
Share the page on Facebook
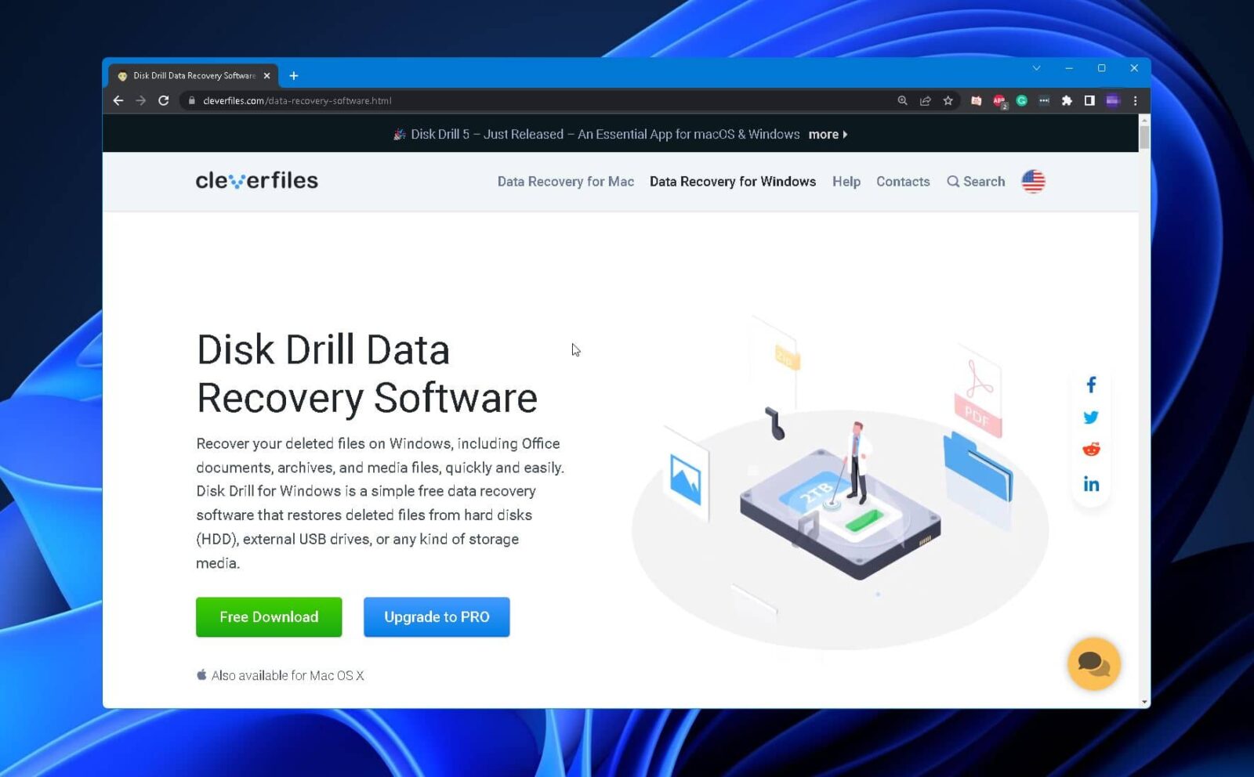[x=1091, y=384]
